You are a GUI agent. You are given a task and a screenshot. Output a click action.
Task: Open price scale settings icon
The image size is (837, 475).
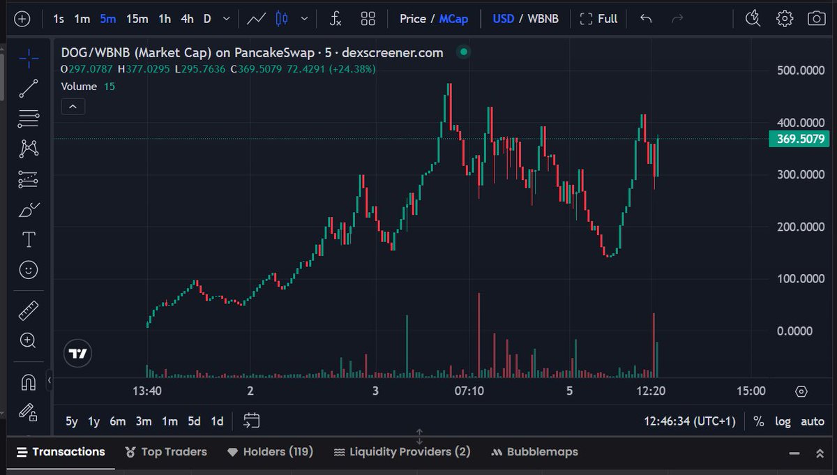(x=801, y=391)
